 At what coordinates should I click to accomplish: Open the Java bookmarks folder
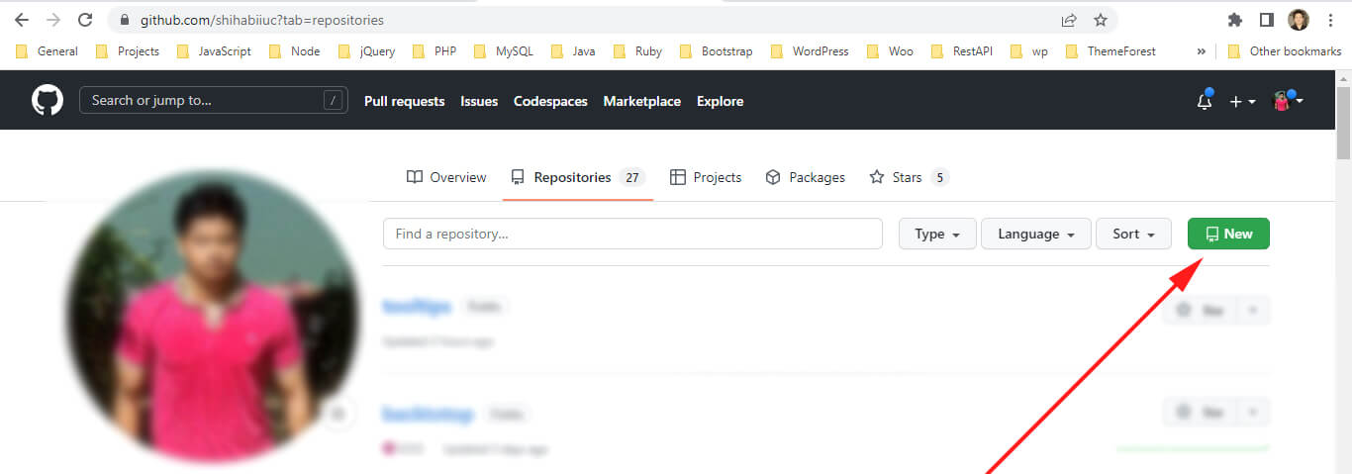(x=573, y=50)
